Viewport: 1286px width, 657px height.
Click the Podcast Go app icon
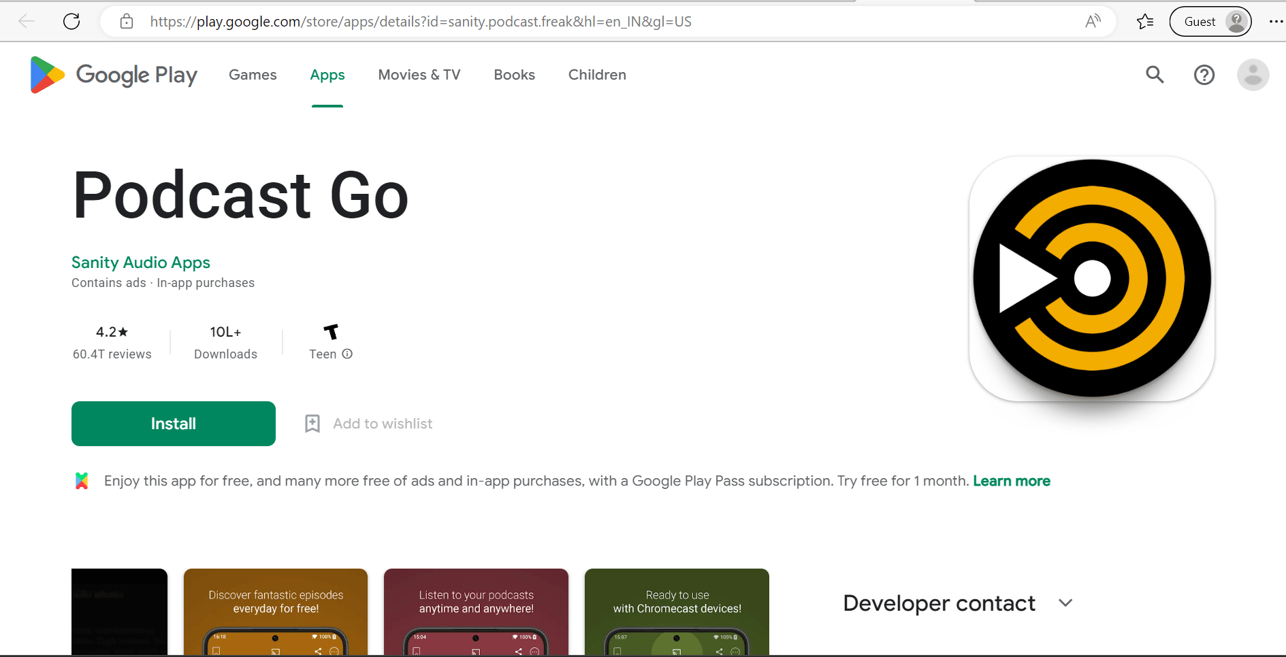point(1091,278)
